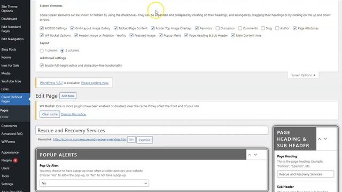Toggle Tabbed Page Content checkbox

pyautogui.click(x=115, y=28)
